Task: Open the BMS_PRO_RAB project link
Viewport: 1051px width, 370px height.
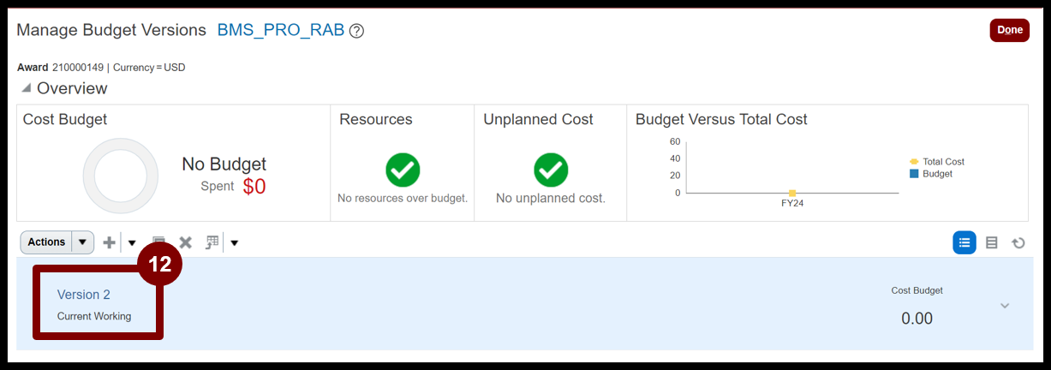Action: click(281, 30)
